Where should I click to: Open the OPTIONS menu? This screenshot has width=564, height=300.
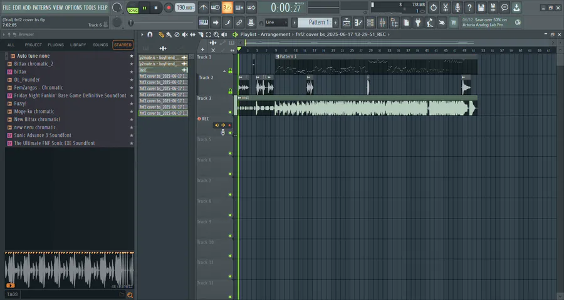pos(74,7)
